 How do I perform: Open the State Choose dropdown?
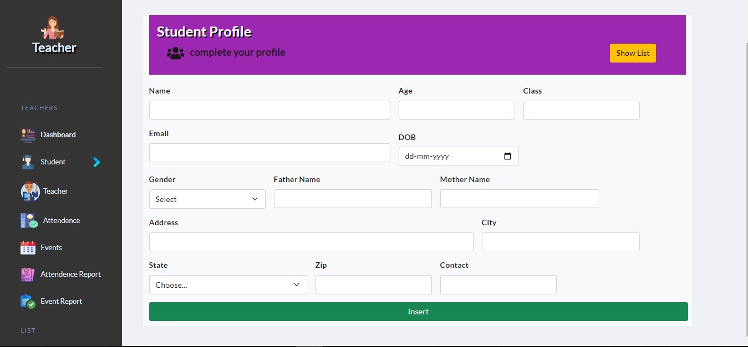click(x=227, y=284)
